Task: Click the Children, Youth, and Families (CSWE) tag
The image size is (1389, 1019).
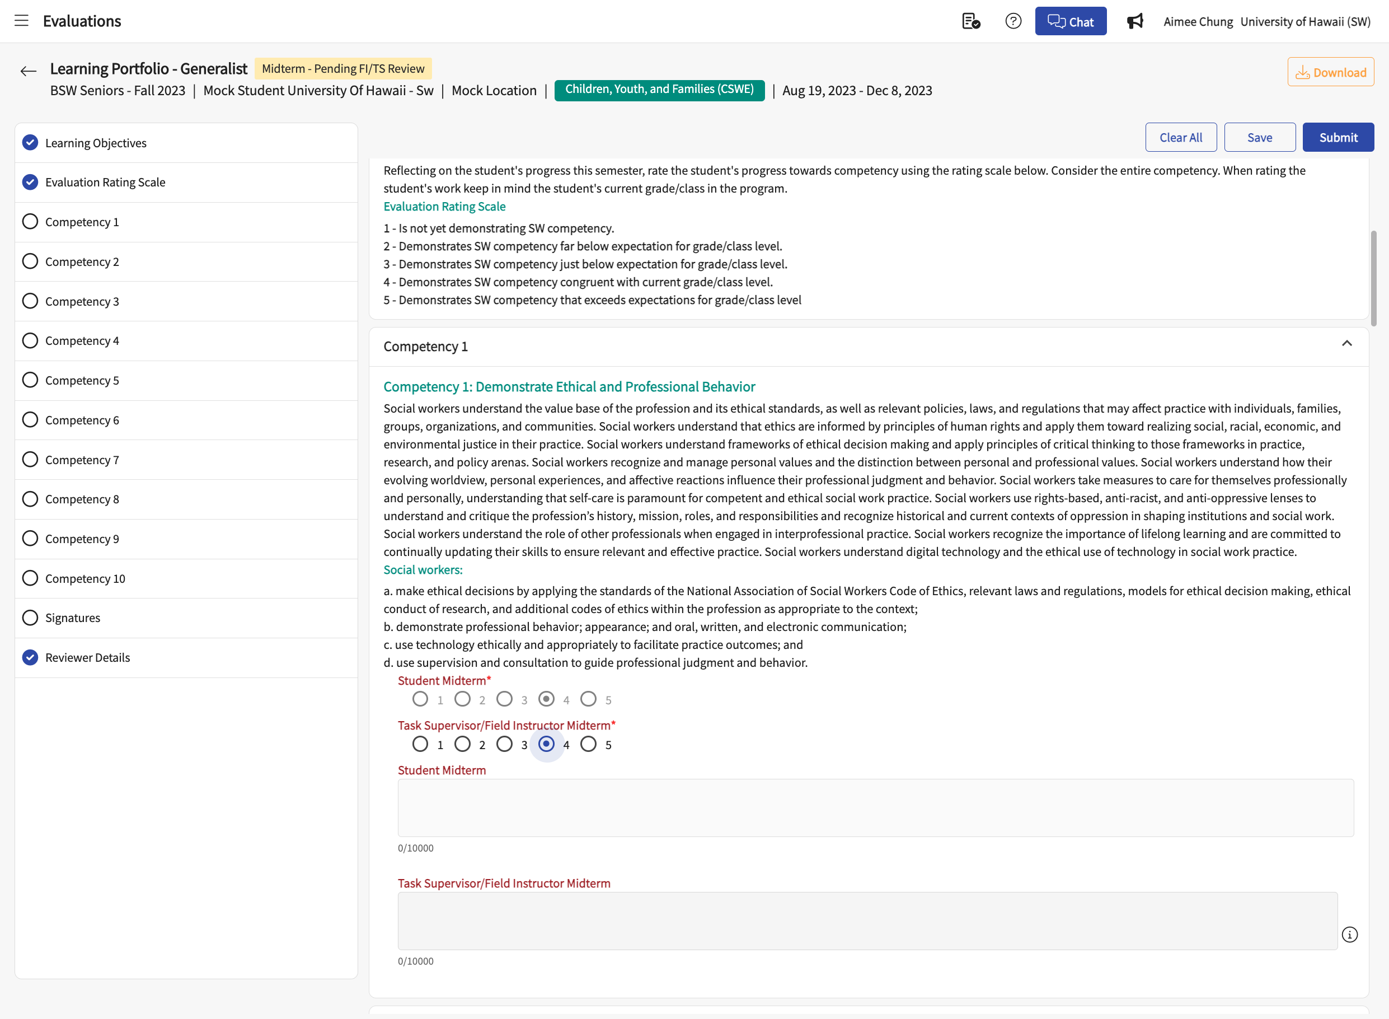Action: click(659, 90)
